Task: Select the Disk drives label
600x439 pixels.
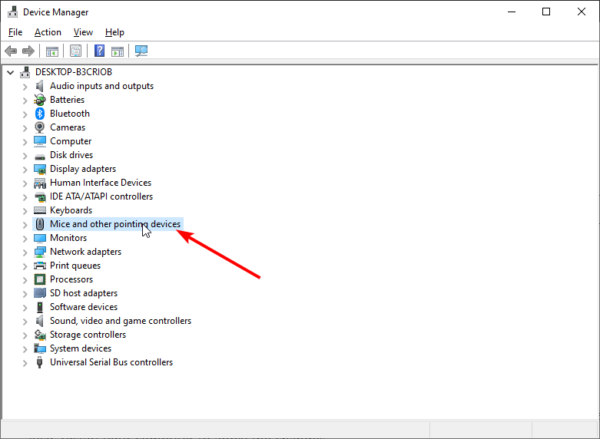Action: point(71,155)
